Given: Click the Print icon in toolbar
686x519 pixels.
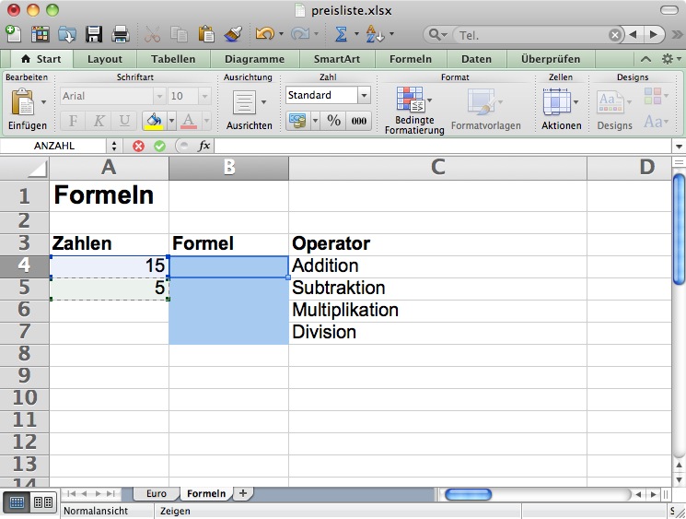Looking at the screenshot, I should pos(120,34).
